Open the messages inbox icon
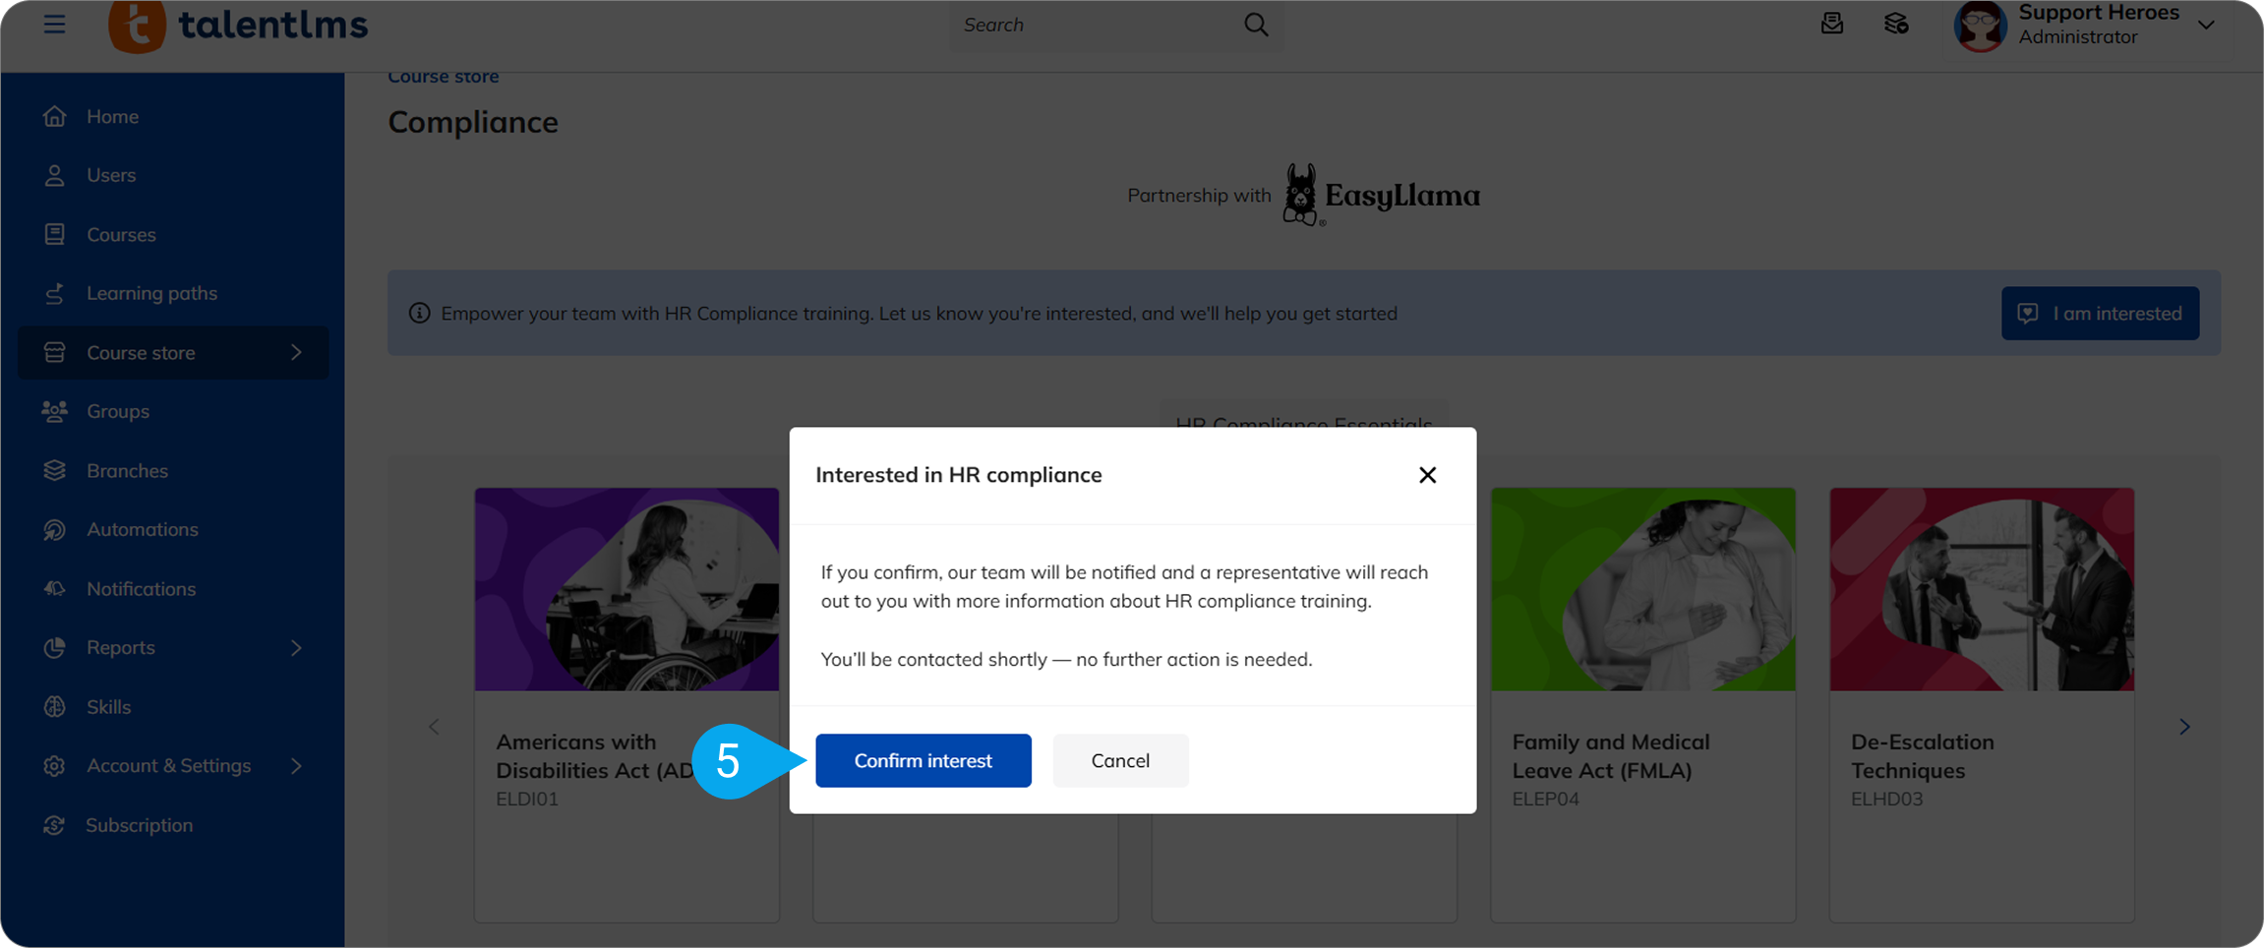The width and height of the screenshot is (2264, 948). (1832, 23)
